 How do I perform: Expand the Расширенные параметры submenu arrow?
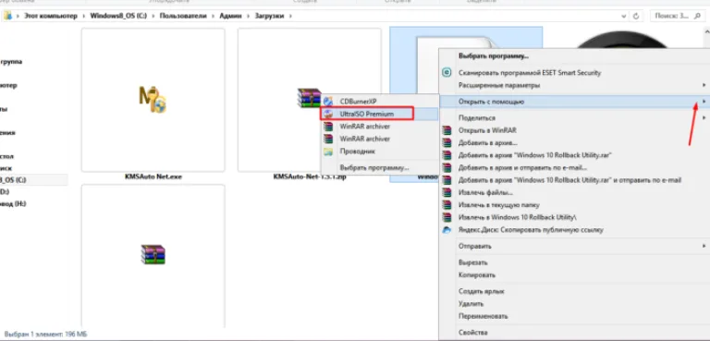coord(704,85)
